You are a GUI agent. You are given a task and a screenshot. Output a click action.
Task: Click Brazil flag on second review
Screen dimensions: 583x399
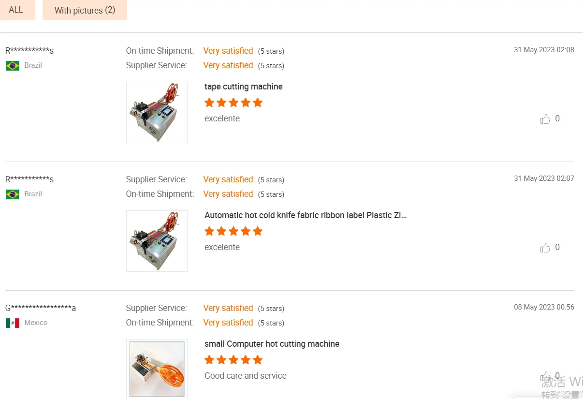[13, 194]
